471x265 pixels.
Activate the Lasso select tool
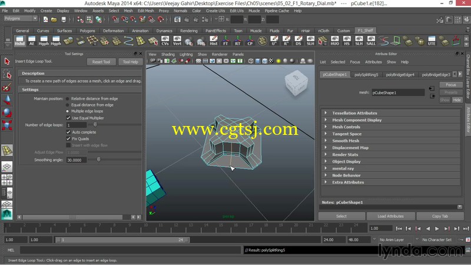click(7, 74)
